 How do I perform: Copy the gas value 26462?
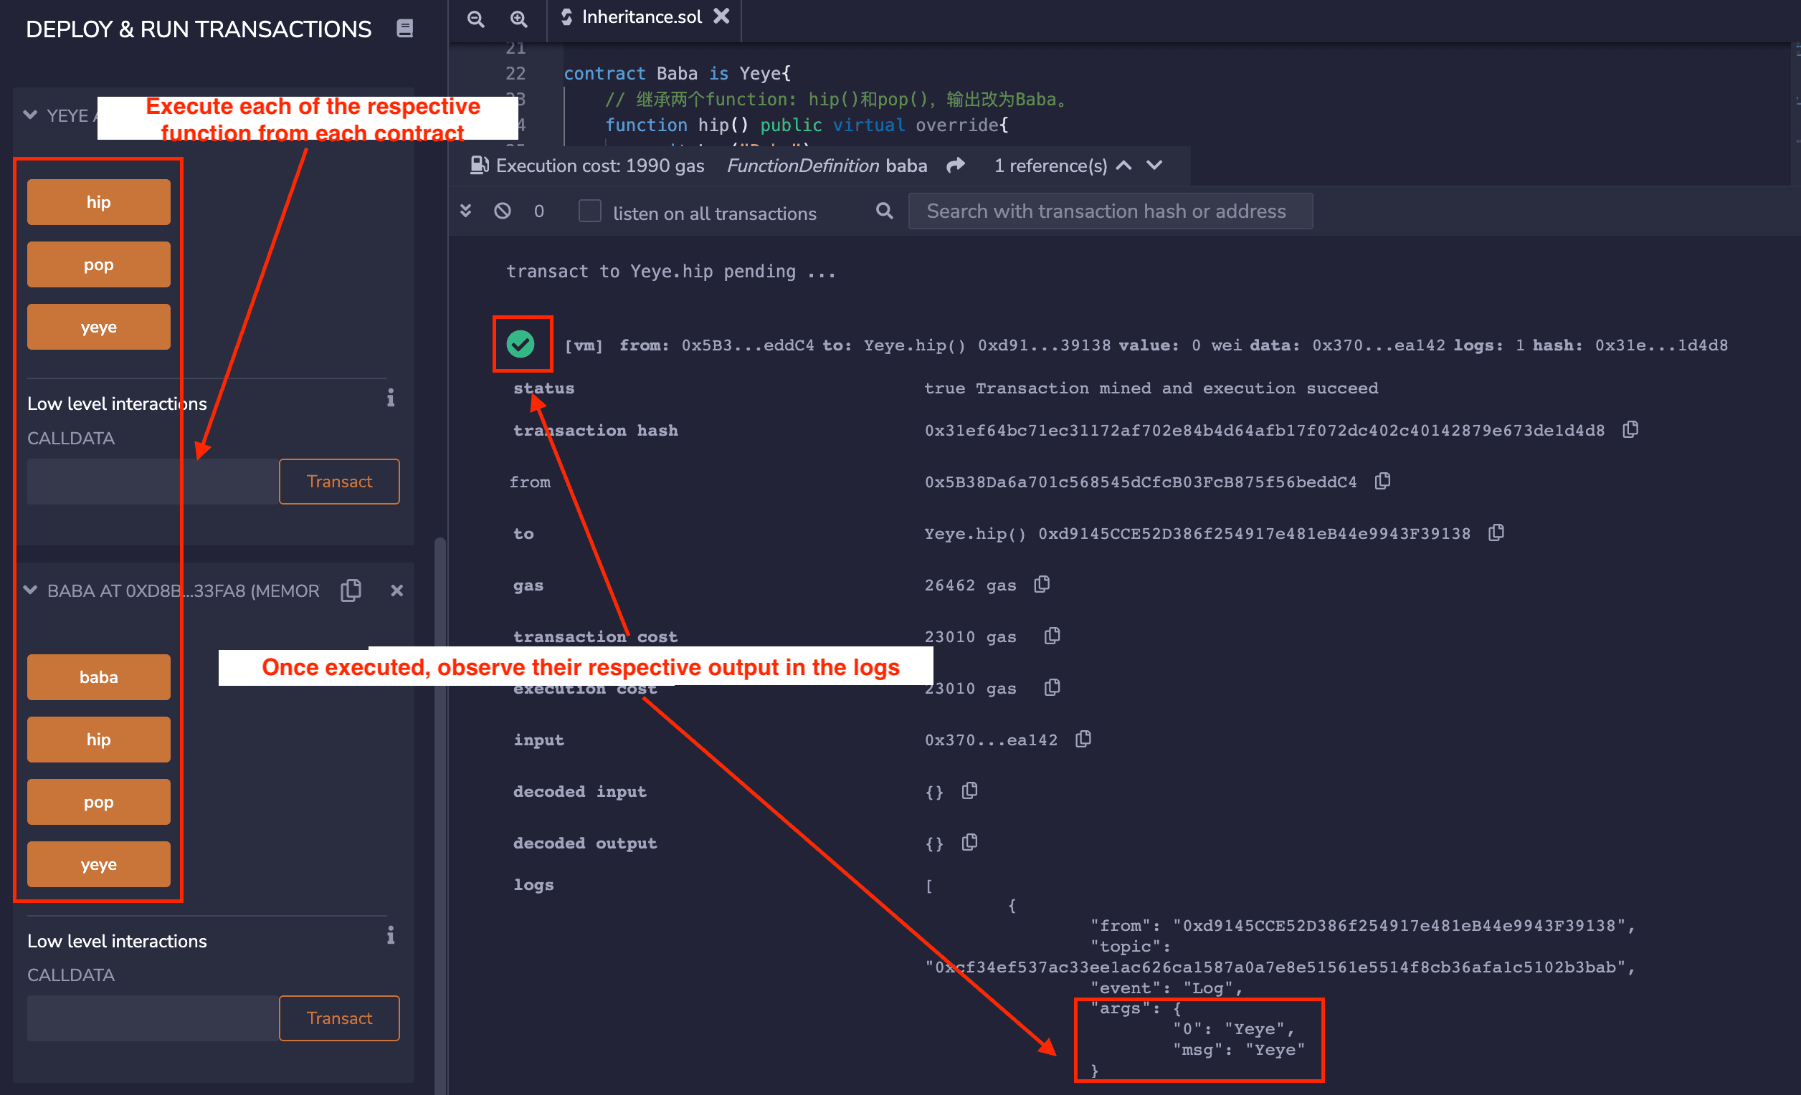pyautogui.click(x=1042, y=584)
